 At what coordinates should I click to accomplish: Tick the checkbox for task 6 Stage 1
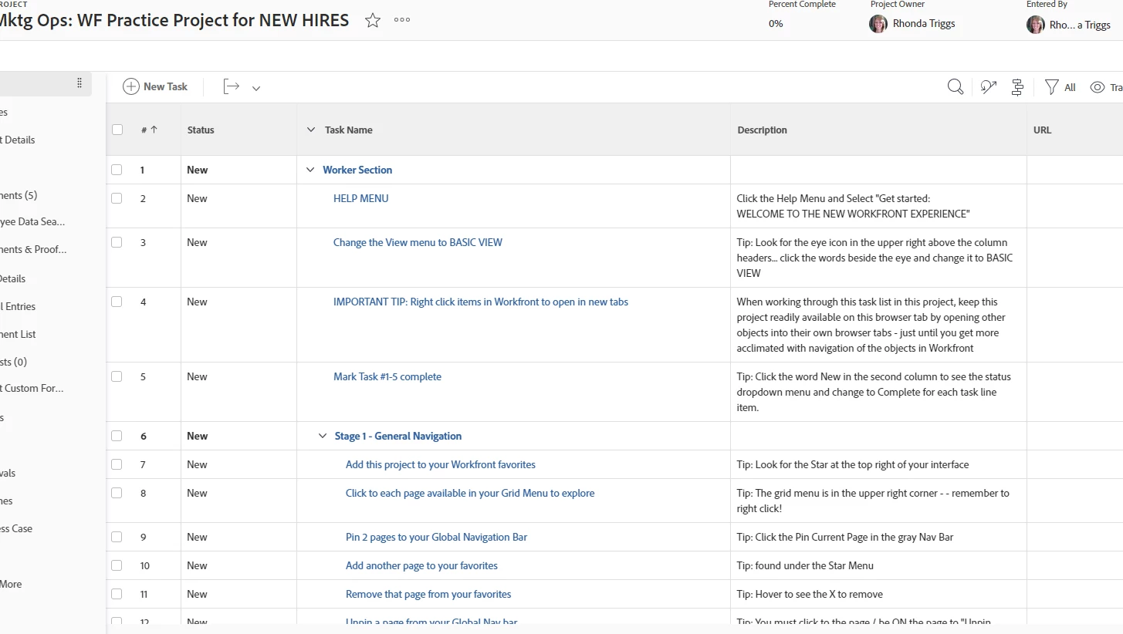pos(117,436)
